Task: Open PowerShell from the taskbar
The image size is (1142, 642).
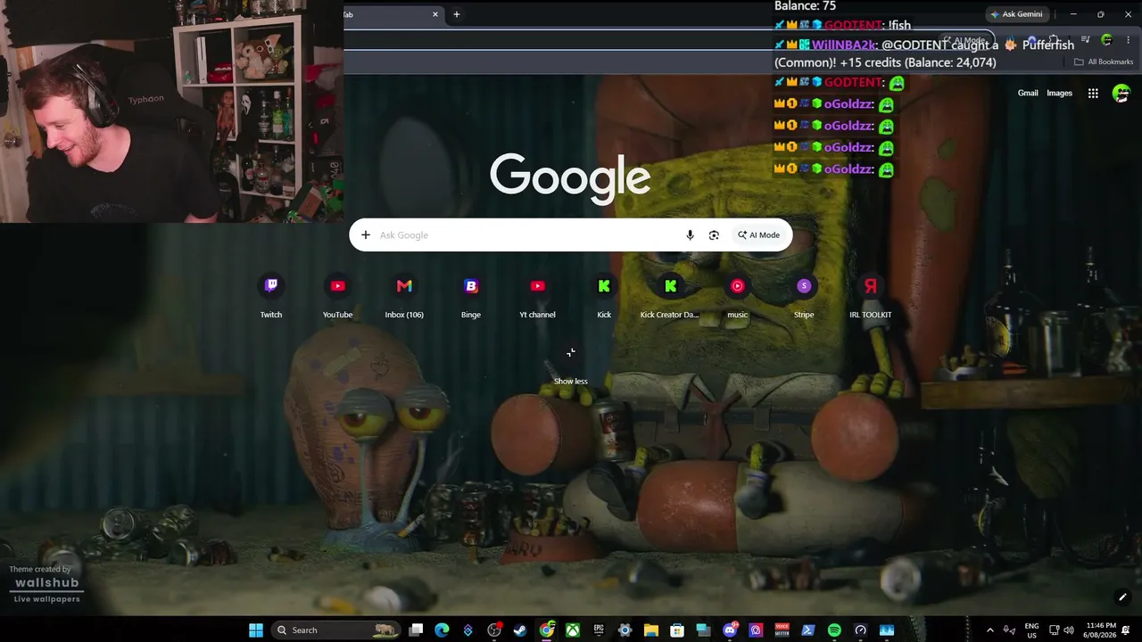Action: click(x=808, y=630)
